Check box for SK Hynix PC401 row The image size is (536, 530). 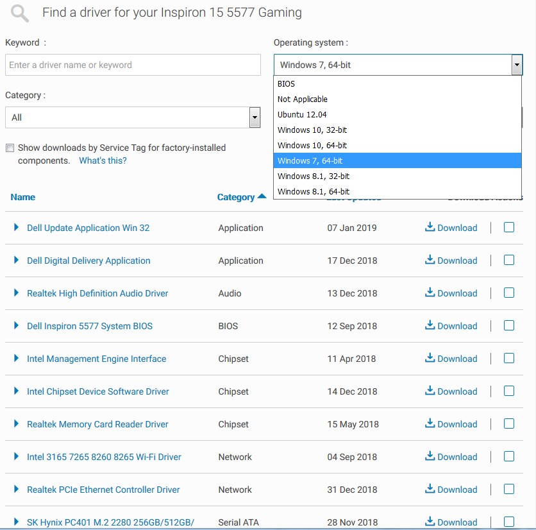tap(509, 522)
